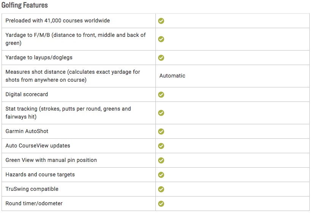Click the Round timer/odometer checkmark
The width and height of the screenshot is (312, 214).
pos(161,204)
